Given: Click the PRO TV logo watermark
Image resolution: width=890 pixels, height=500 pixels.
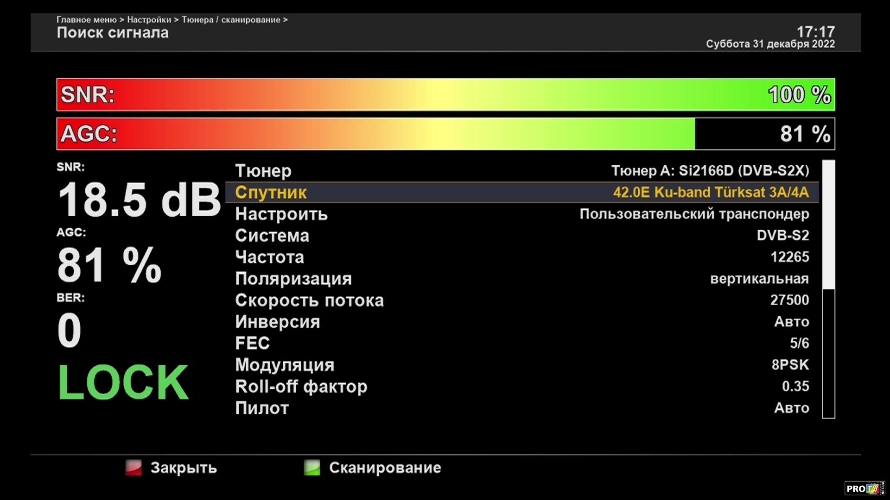Looking at the screenshot, I should pyautogui.click(x=864, y=488).
